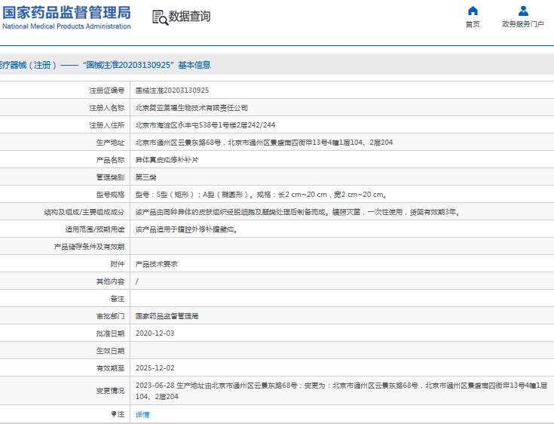
Task: Select production address starting 北京市通州区云景东路68号
Action: click(x=265, y=143)
